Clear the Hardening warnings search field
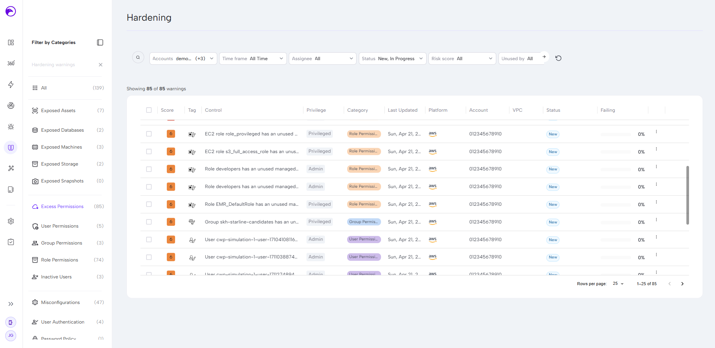Screen dimensions: 715x348 (101, 65)
